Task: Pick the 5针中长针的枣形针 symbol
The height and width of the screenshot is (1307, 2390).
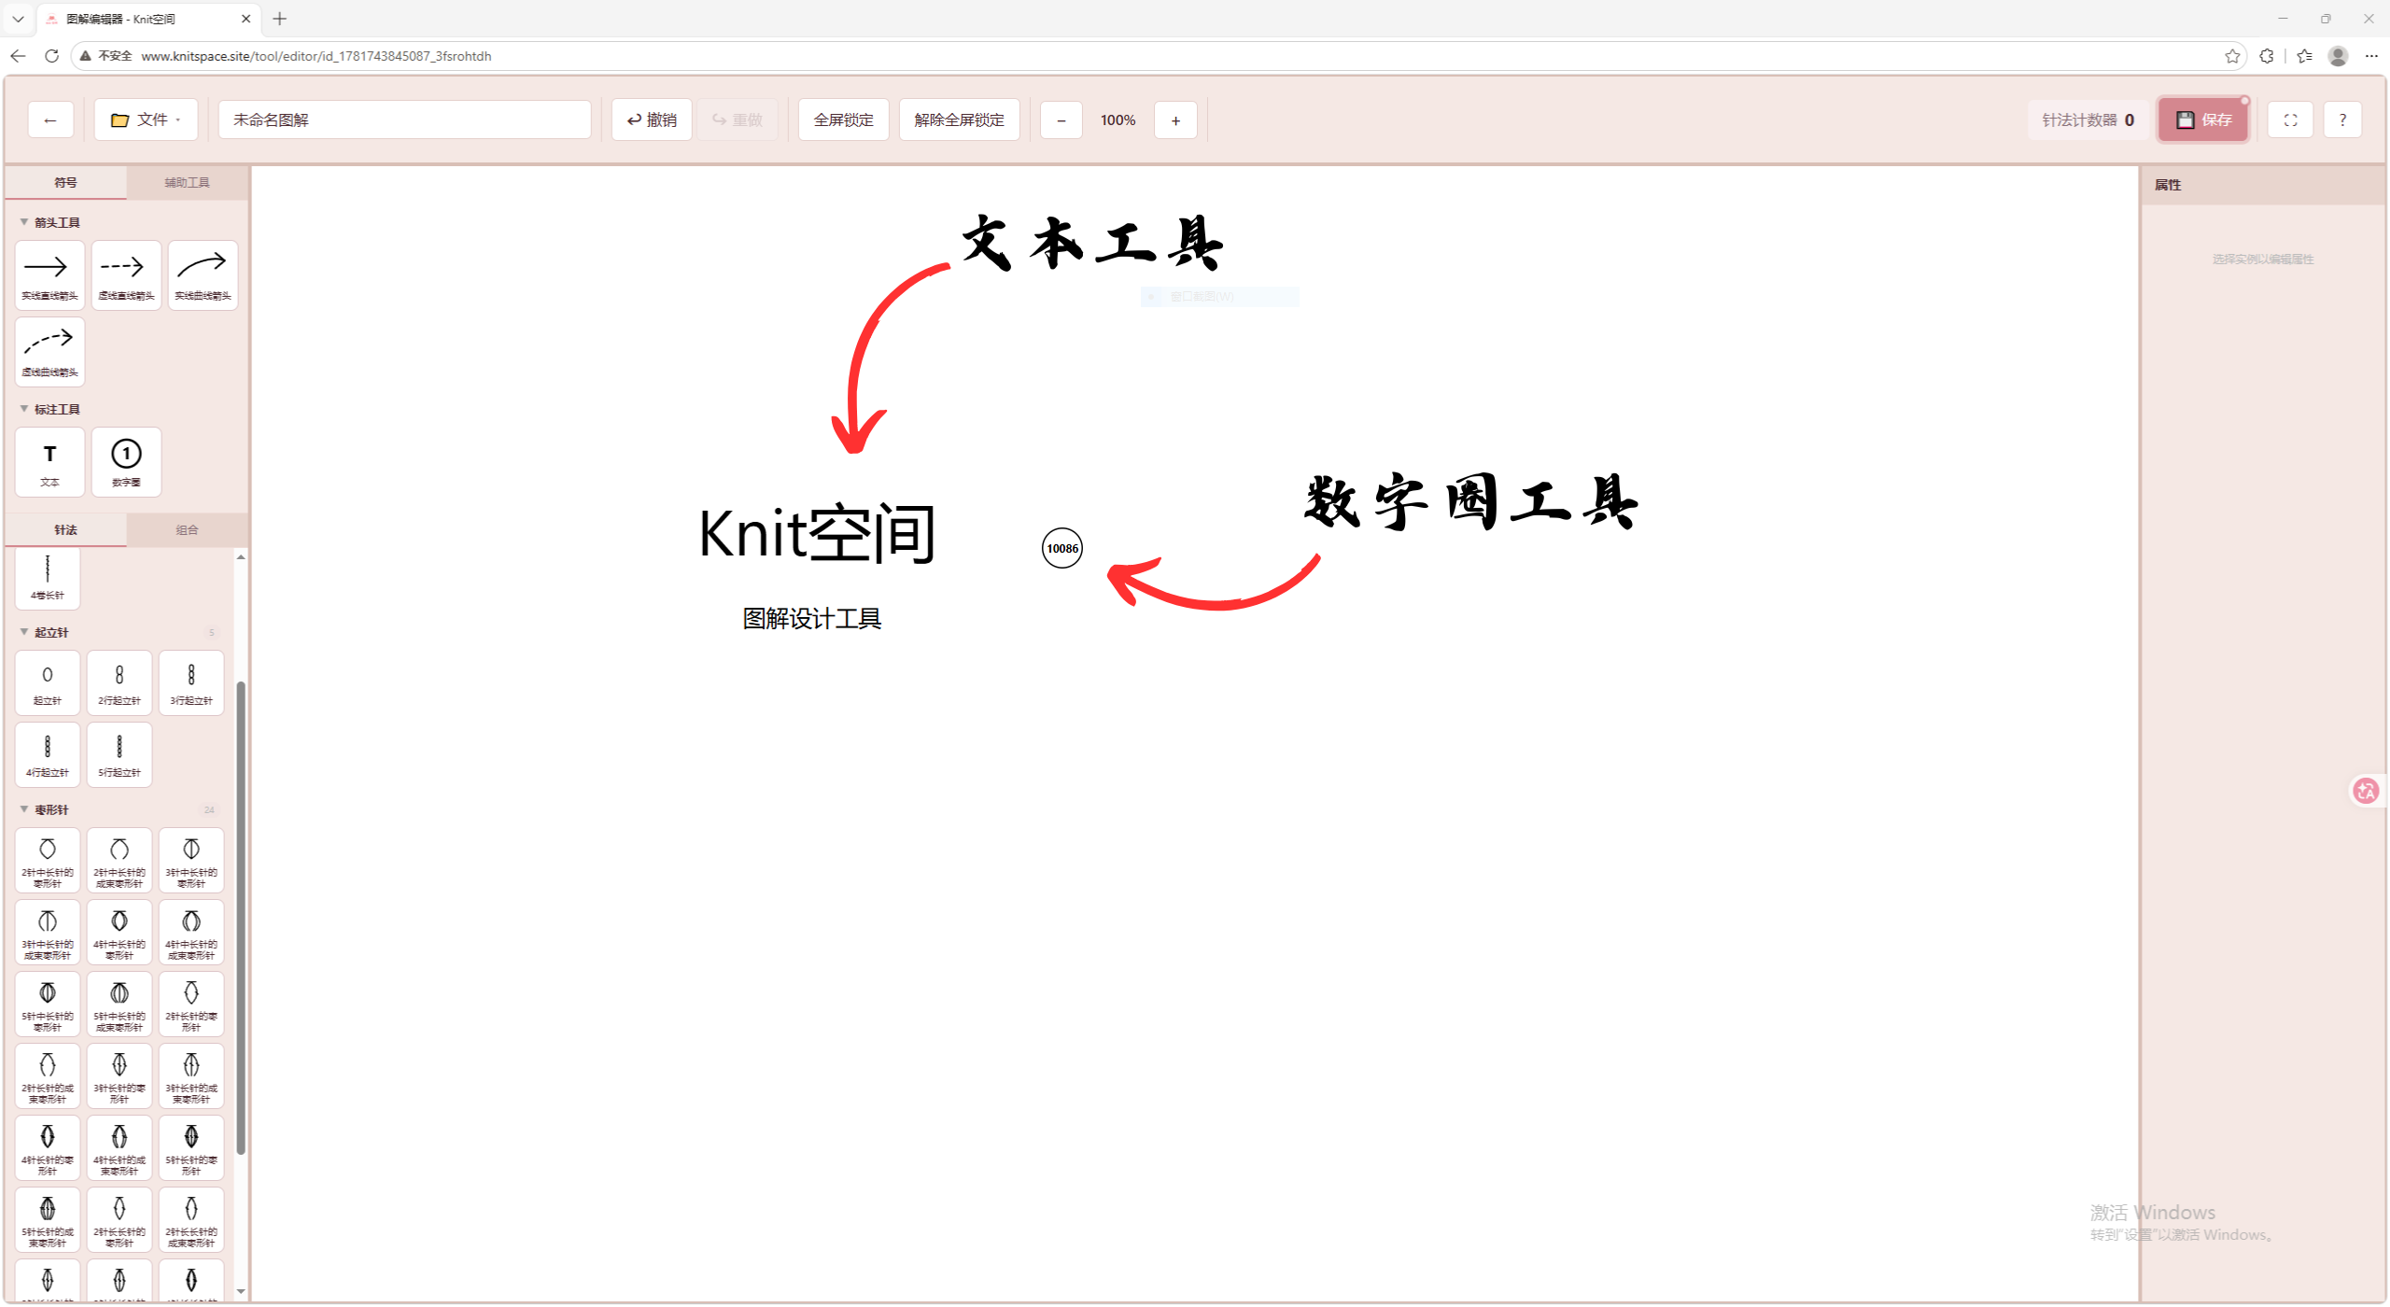Action: pos(48,1004)
